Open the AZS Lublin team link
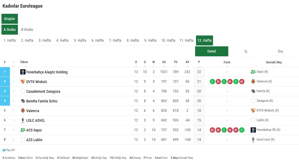 34,140
